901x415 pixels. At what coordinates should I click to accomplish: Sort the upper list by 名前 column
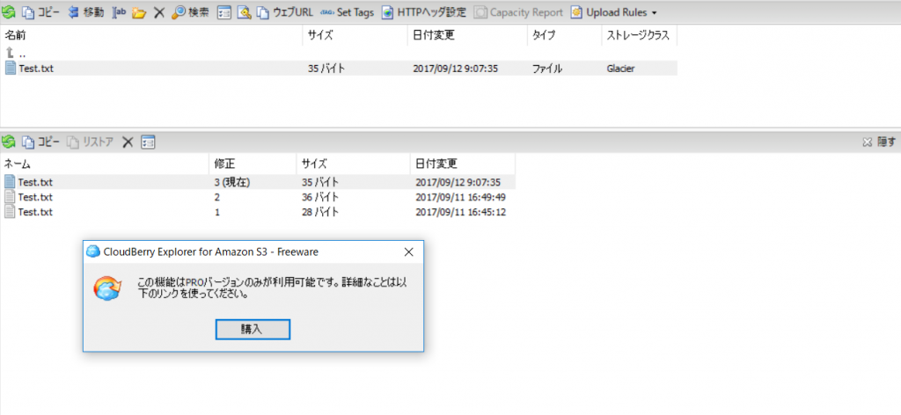pos(151,35)
